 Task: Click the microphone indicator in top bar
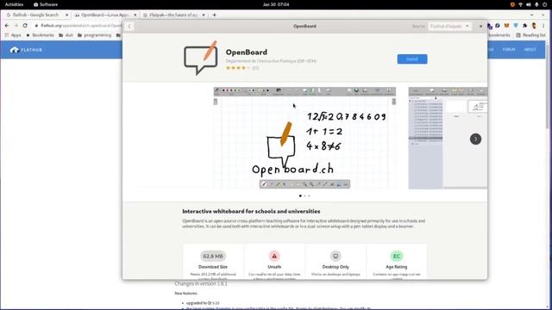click(x=536, y=4)
